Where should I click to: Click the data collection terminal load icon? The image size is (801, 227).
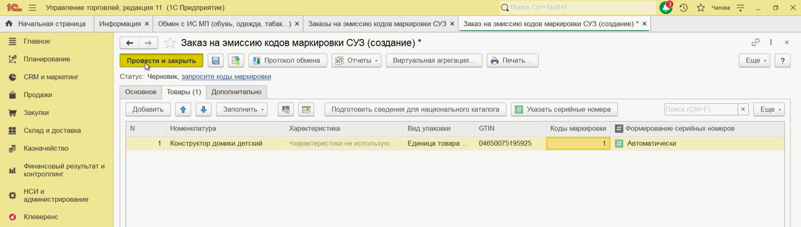pyautogui.click(x=306, y=110)
